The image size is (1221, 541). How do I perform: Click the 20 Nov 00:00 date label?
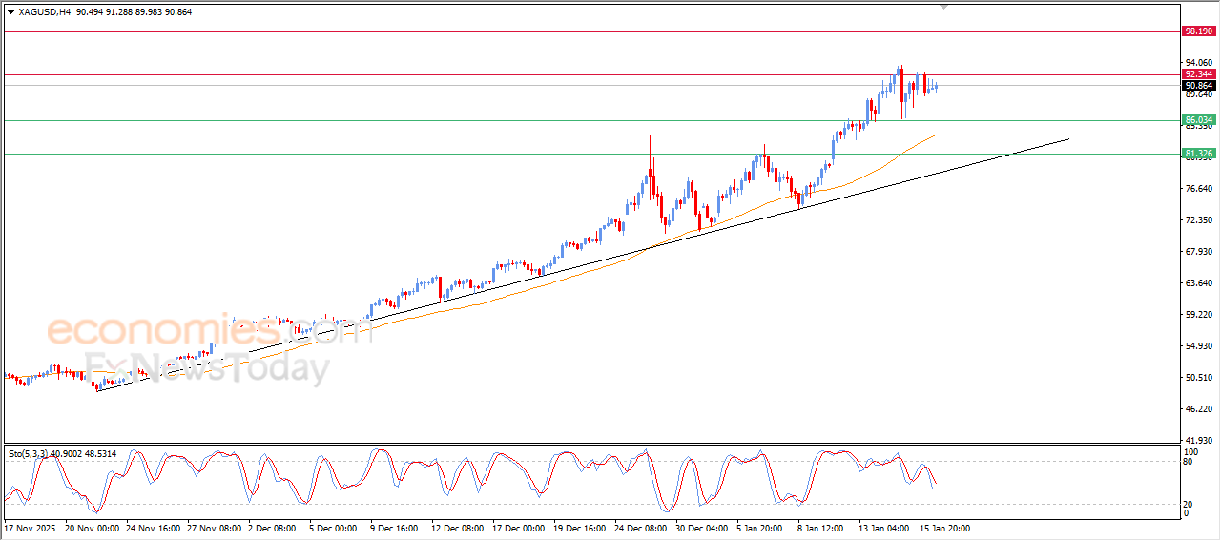click(93, 528)
